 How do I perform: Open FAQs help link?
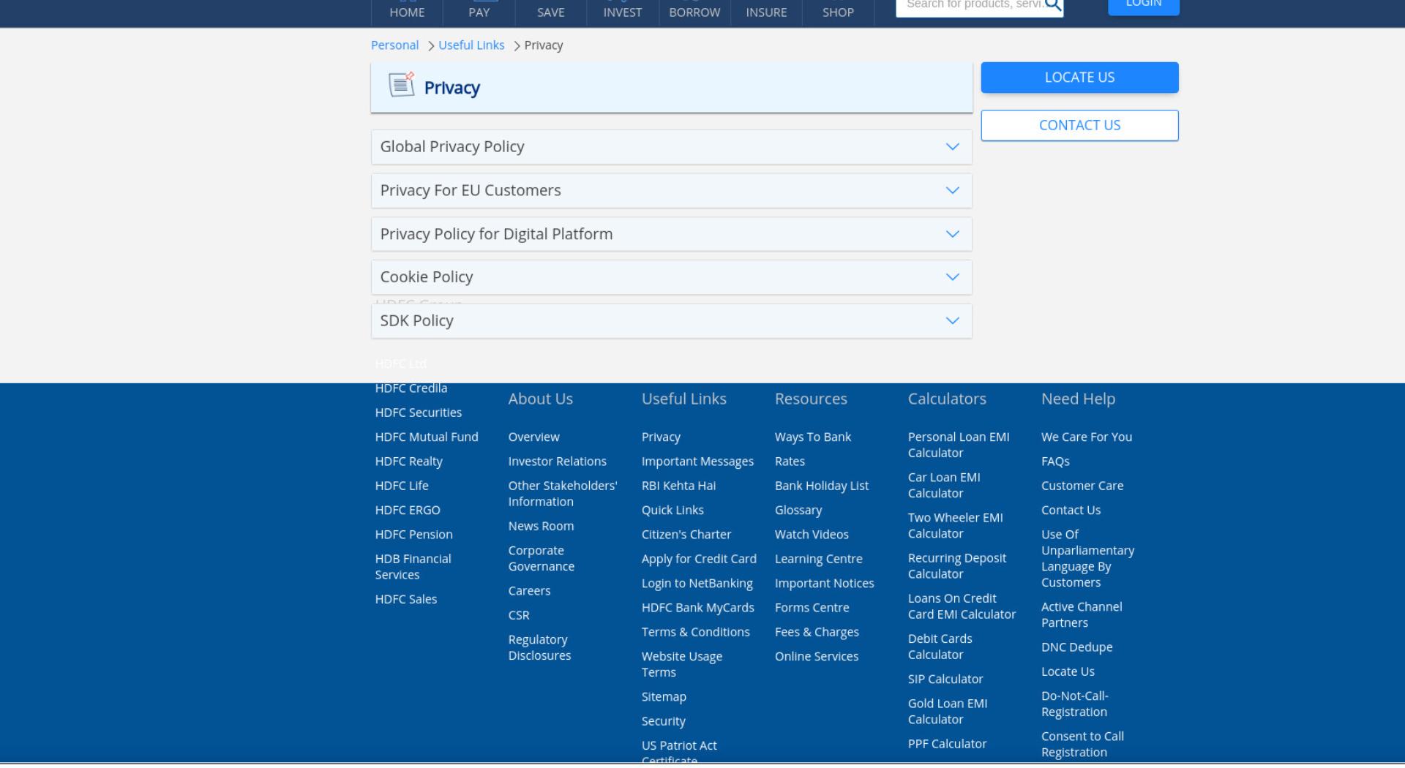(x=1055, y=462)
